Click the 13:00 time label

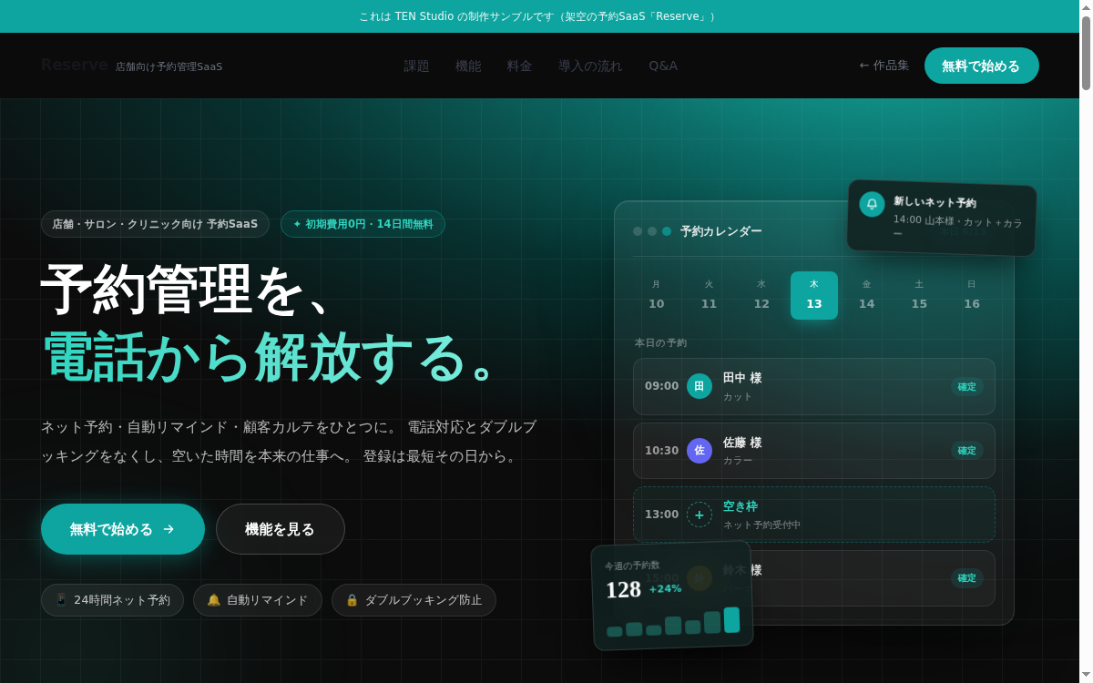(662, 515)
